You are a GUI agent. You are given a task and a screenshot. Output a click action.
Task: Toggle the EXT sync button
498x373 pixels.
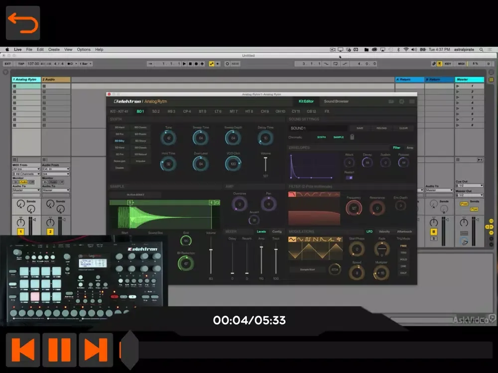(x=7, y=64)
